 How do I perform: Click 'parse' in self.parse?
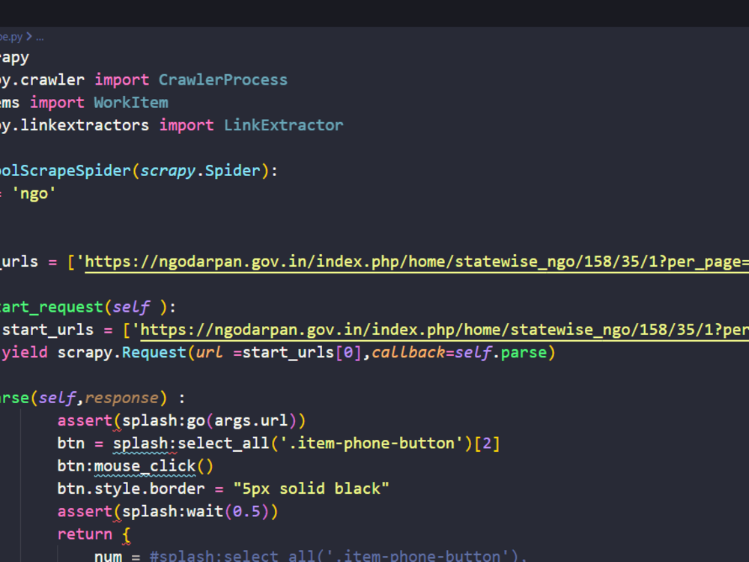(524, 353)
